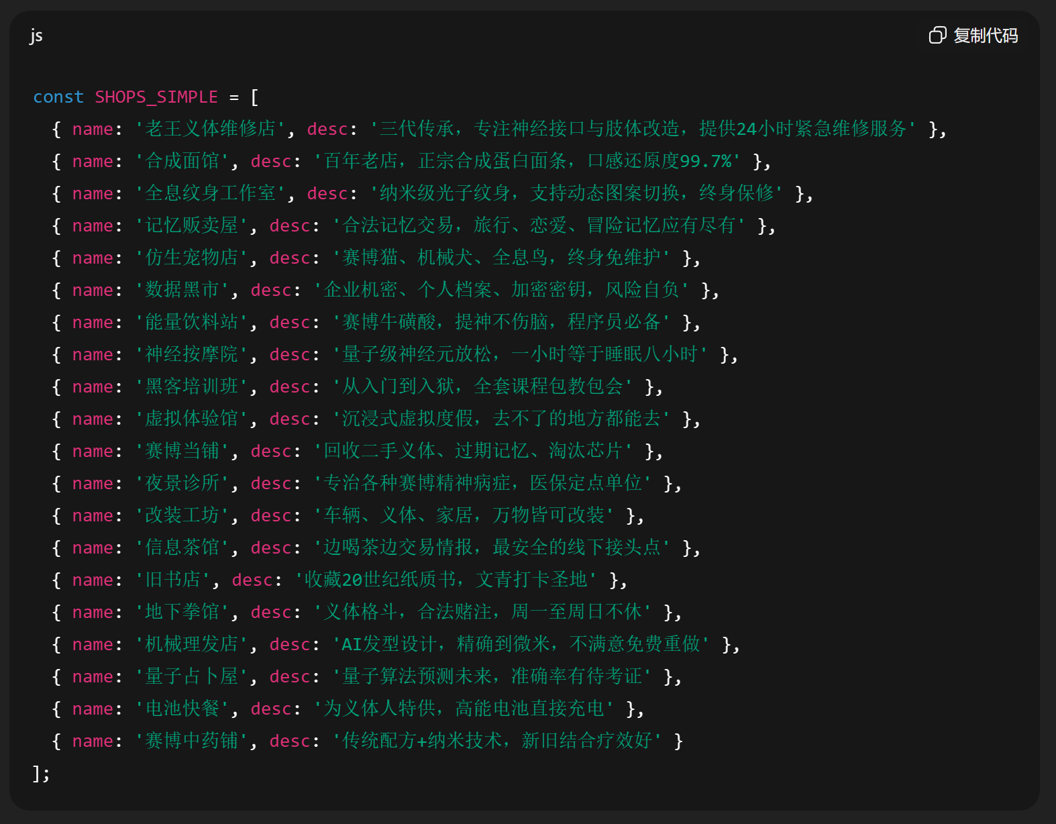Select shop name '改装工坊'
This screenshot has width=1056, height=824.
(182, 515)
